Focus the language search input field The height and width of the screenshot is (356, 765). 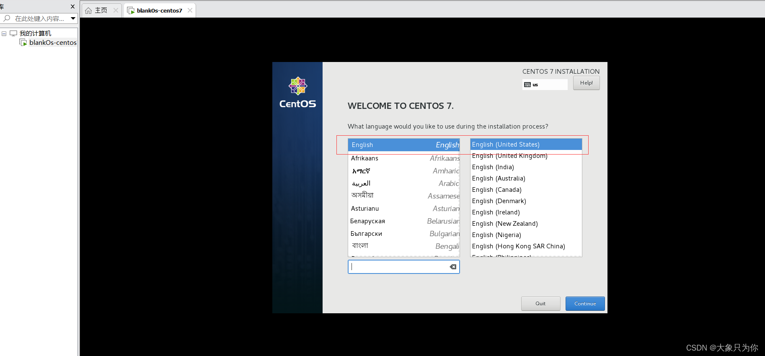[403, 267]
